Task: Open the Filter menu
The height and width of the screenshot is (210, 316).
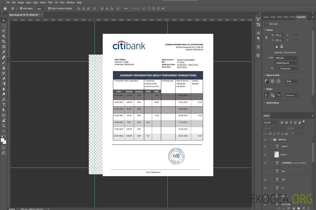Action: point(50,2)
